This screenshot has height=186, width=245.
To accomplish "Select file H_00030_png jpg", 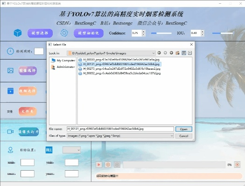I will [119, 60].
